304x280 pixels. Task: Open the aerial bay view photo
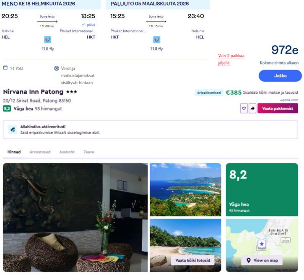(x=185, y=189)
